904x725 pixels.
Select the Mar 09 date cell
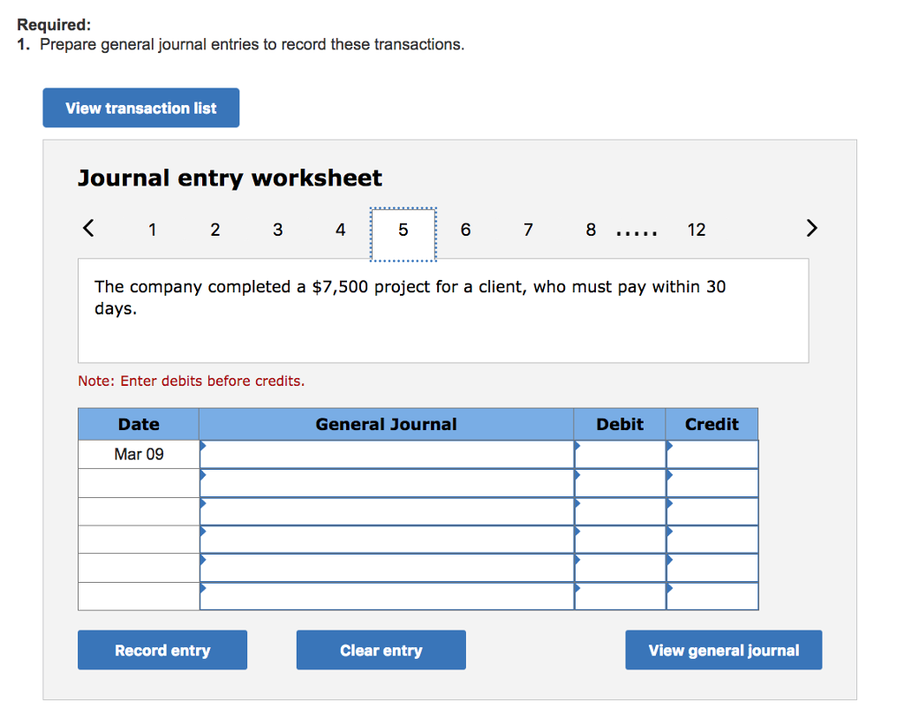pos(139,455)
